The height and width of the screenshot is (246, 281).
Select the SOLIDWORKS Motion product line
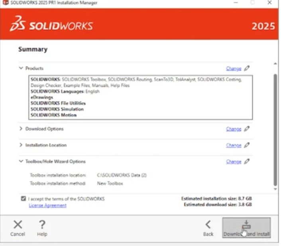coord(53,115)
